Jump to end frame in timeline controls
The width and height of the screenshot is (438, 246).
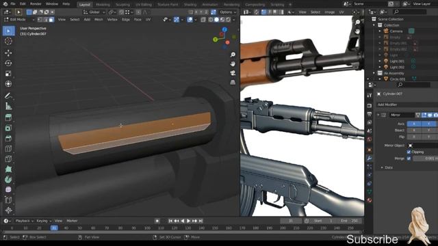(x=201, y=221)
